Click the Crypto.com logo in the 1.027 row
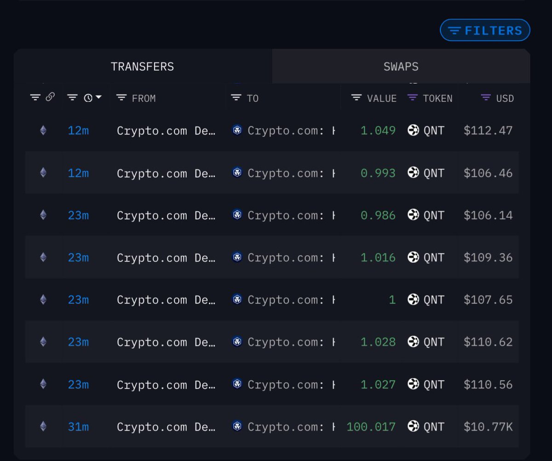Image resolution: width=552 pixels, height=461 pixels. (x=237, y=384)
